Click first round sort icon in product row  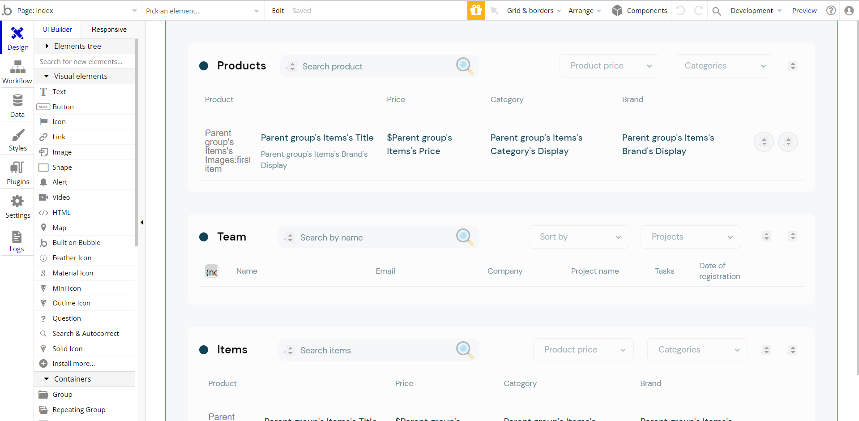point(764,142)
